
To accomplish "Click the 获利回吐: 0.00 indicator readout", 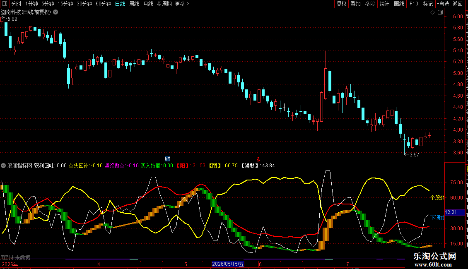I will tap(50, 166).
